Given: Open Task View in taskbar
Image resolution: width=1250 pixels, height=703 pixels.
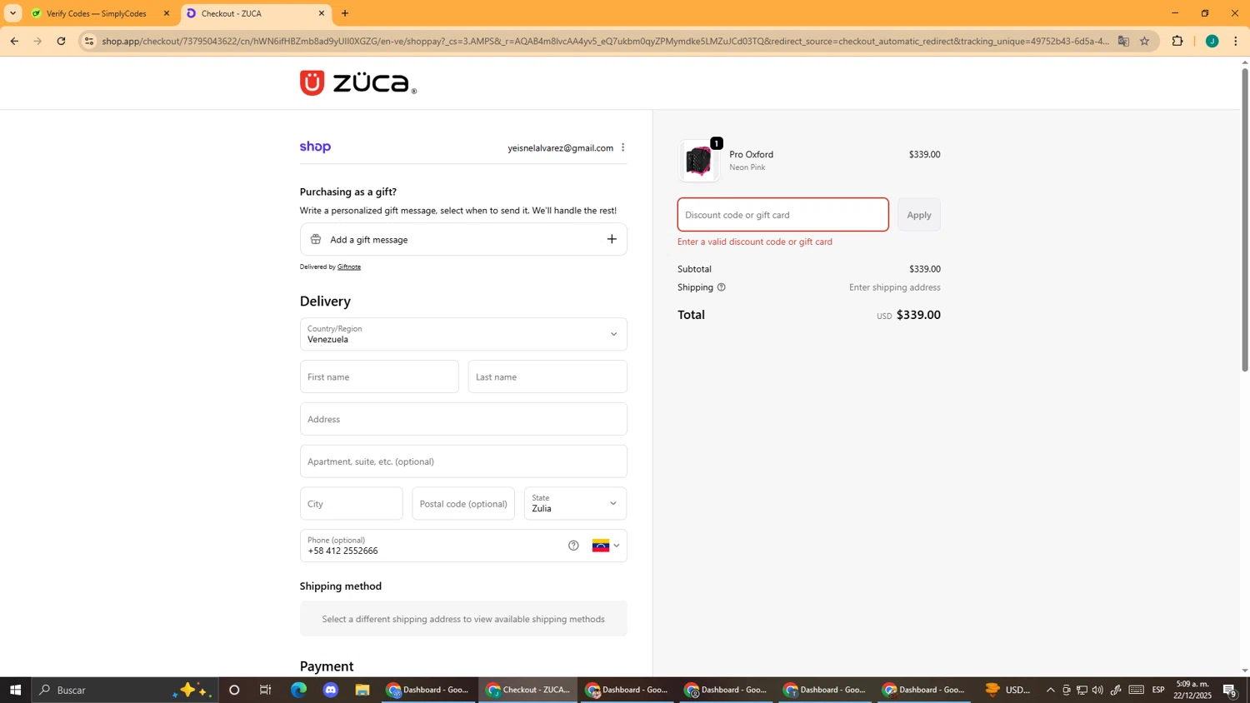Looking at the screenshot, I should (266, 690).
